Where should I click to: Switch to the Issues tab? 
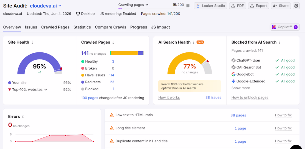tap(31, 27)
